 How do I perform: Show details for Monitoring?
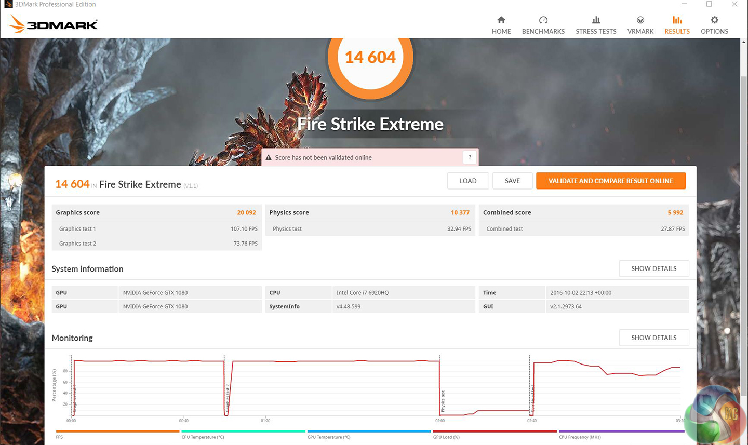tap(654, 338)
